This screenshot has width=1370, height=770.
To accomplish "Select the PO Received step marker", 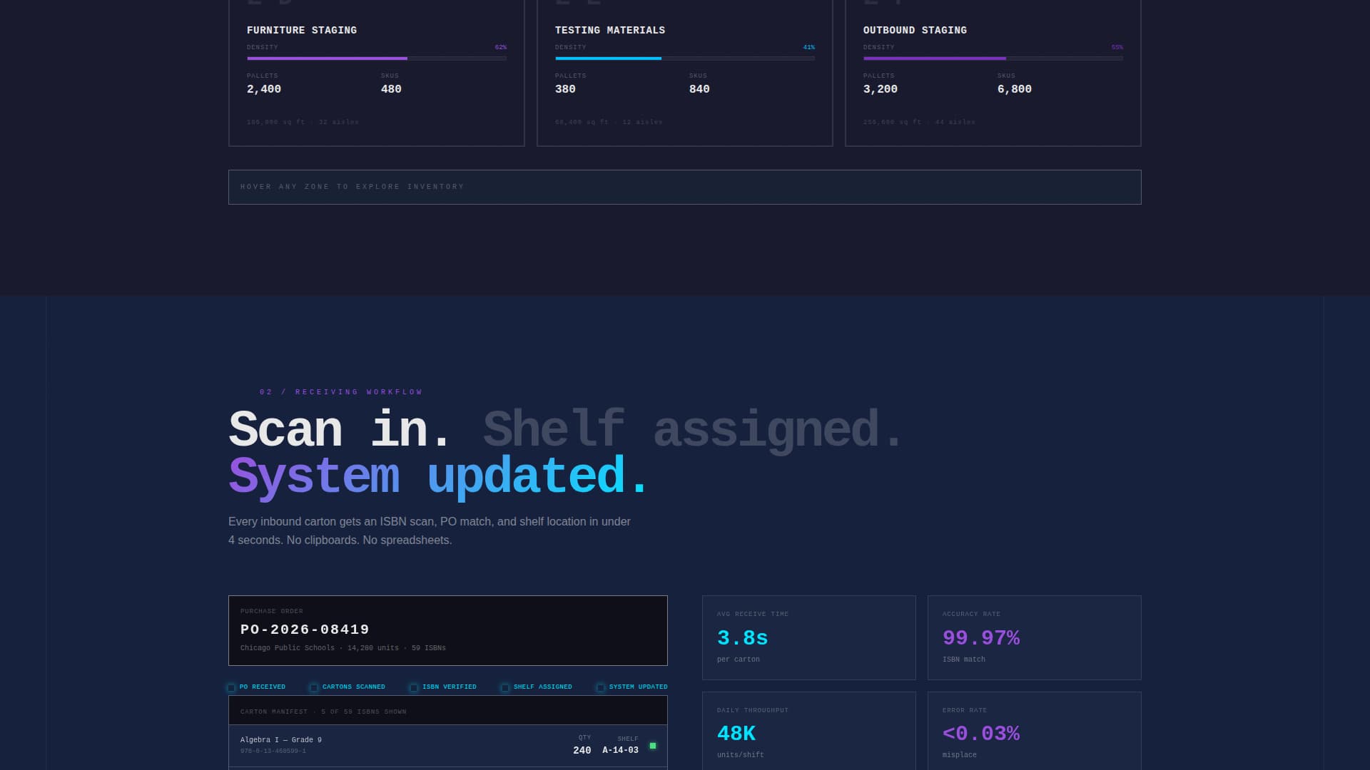I will point(231,687).
